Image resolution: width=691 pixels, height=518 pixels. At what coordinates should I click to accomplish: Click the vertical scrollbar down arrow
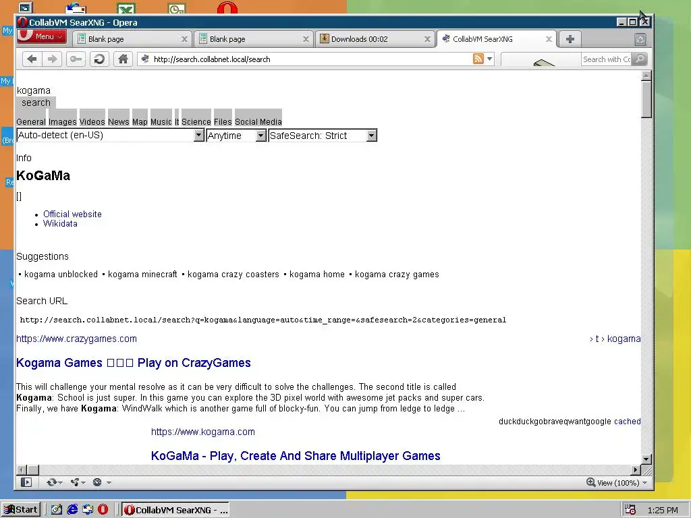coord(646,459)
